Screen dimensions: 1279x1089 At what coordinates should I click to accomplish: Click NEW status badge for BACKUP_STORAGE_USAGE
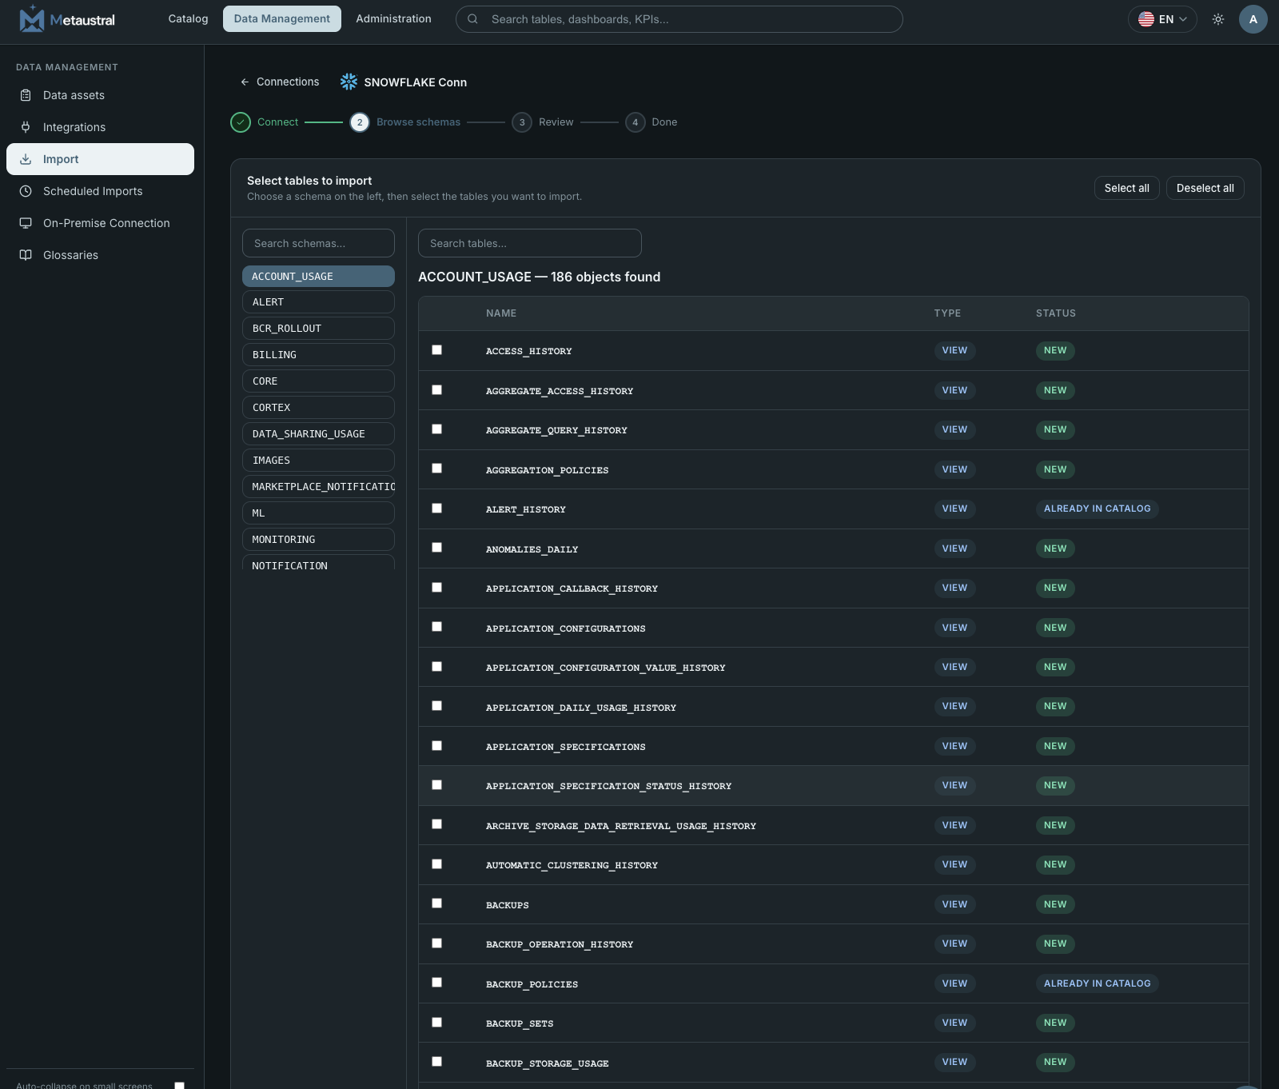1055,1062
